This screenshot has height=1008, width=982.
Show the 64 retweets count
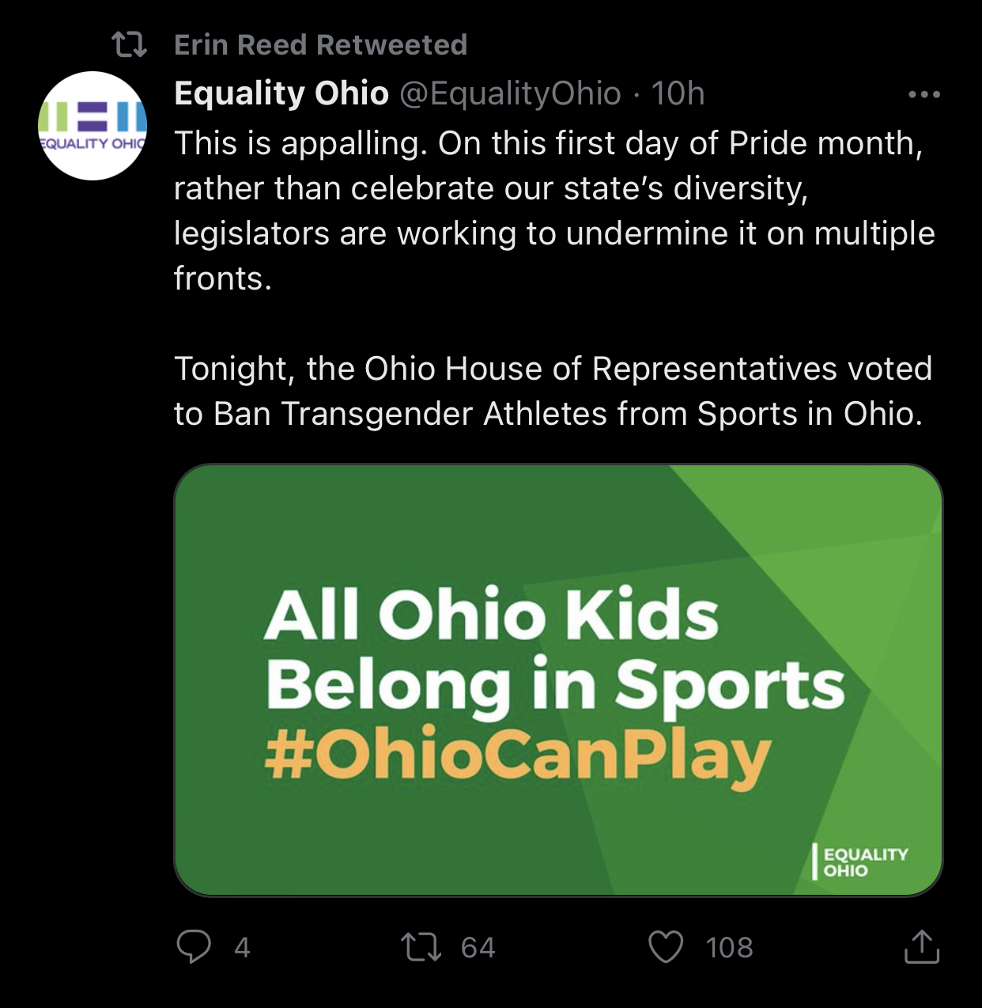[478, 947]
